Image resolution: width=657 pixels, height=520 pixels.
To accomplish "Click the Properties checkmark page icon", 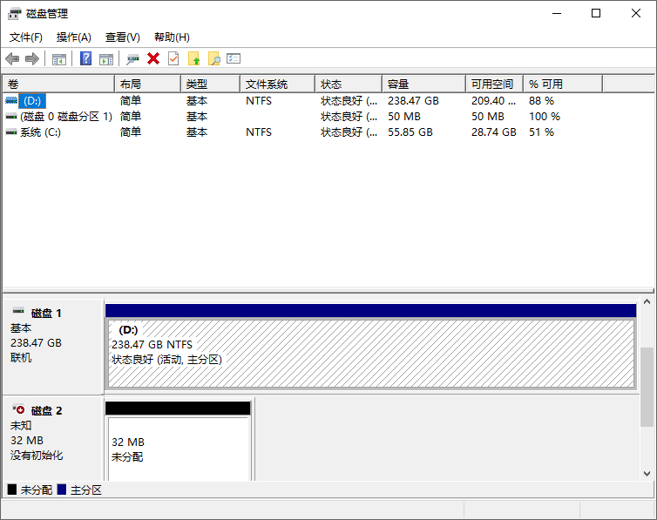I will pos(173,58).
